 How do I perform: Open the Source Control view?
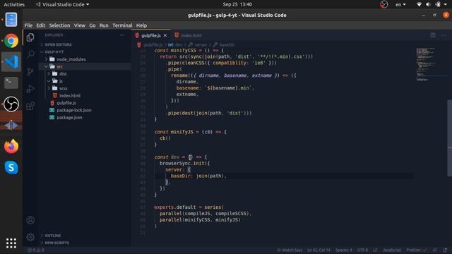[30, 71]
